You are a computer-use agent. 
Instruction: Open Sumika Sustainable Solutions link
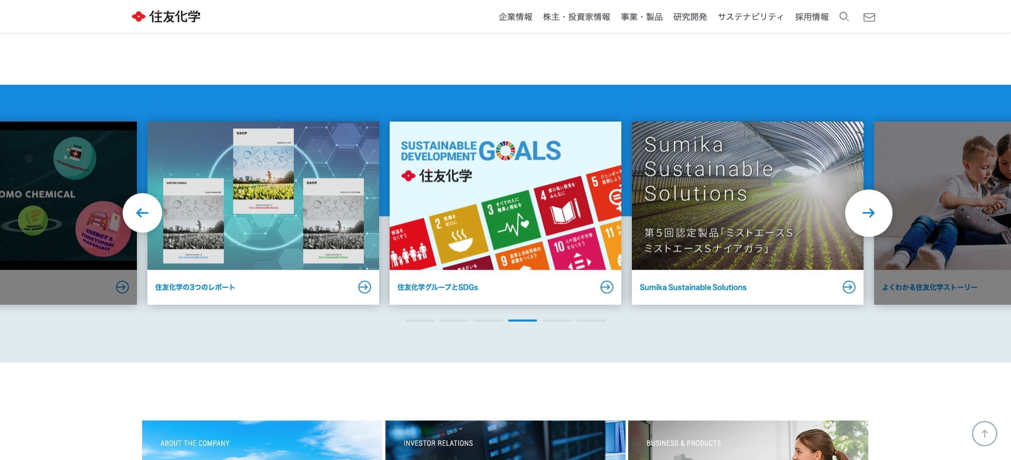tap(693, 287)
